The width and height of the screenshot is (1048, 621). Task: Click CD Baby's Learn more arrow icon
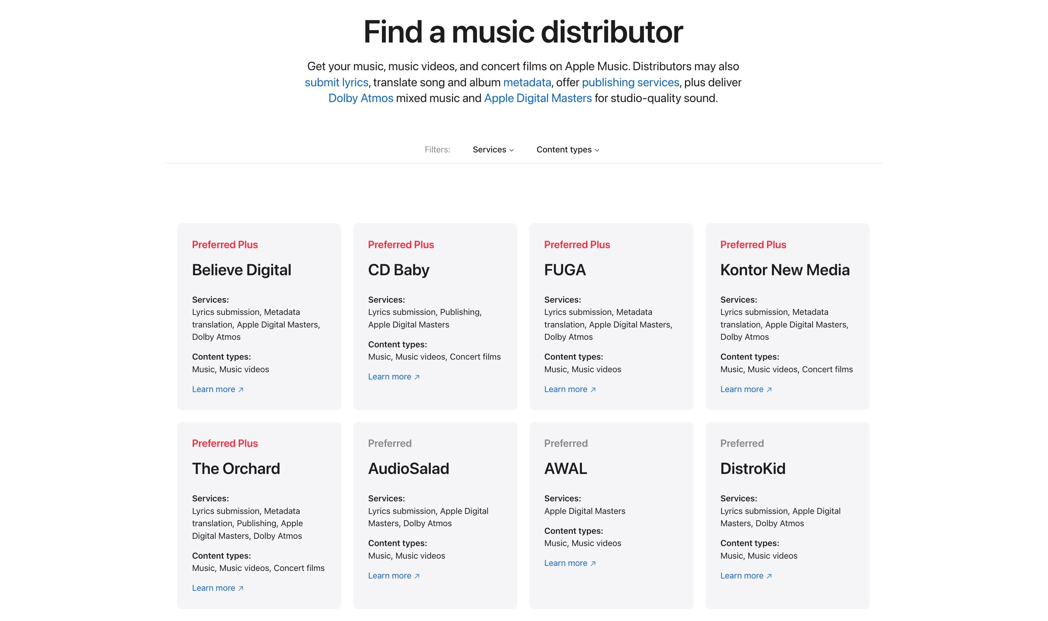[x=417, y=378]
